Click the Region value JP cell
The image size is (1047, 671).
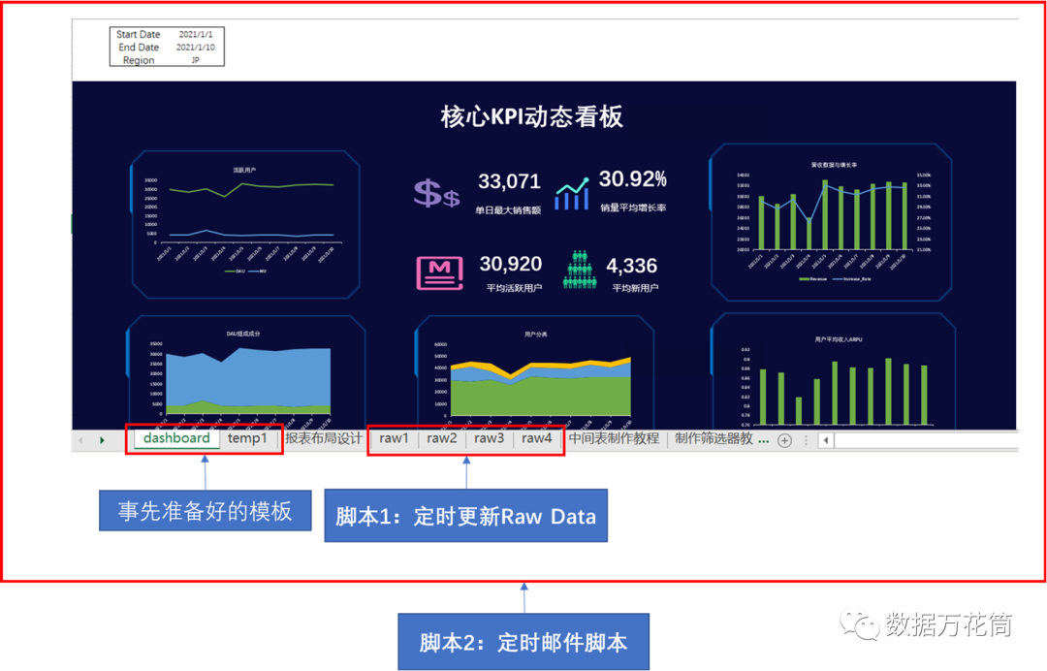coord(196,60)
